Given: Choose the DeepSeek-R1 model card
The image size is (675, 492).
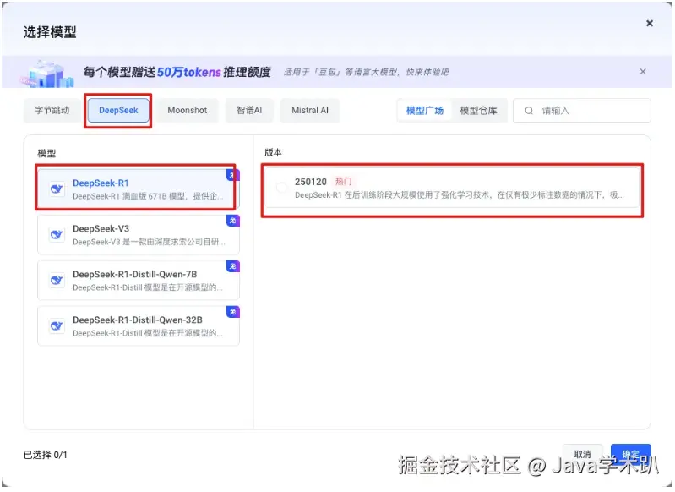Looking at the screenshot, I should tap(139, 189).
